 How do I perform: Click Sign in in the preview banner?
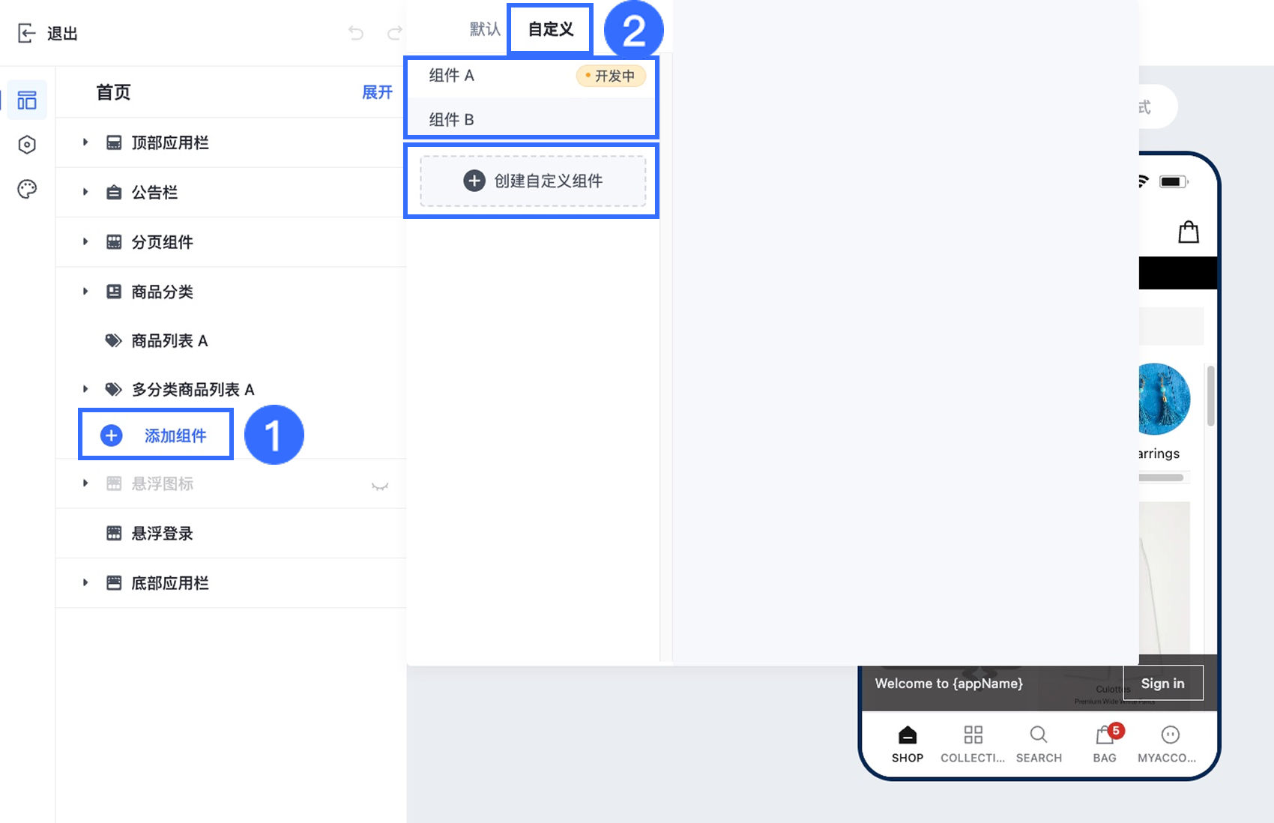(x=1163, y=684)
